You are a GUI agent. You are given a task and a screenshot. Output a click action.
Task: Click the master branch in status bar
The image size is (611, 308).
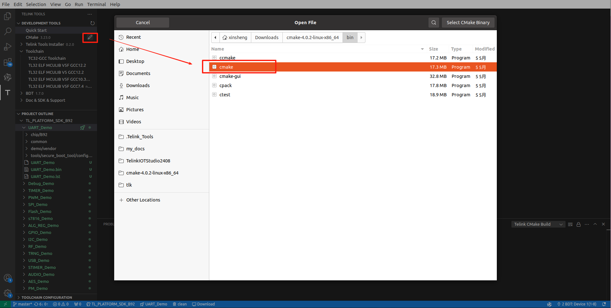(22, 304)
